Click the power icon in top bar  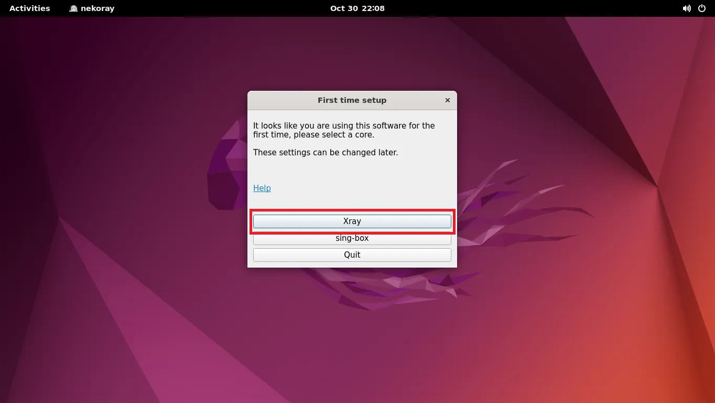coord(702,8)
